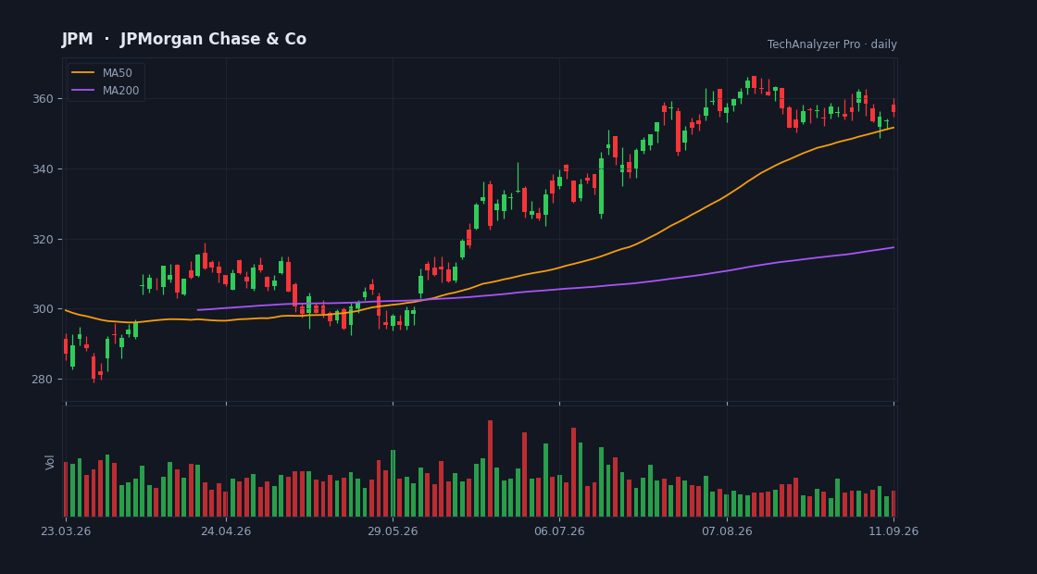Click the 23.03.26 date label

pos(66,531)
